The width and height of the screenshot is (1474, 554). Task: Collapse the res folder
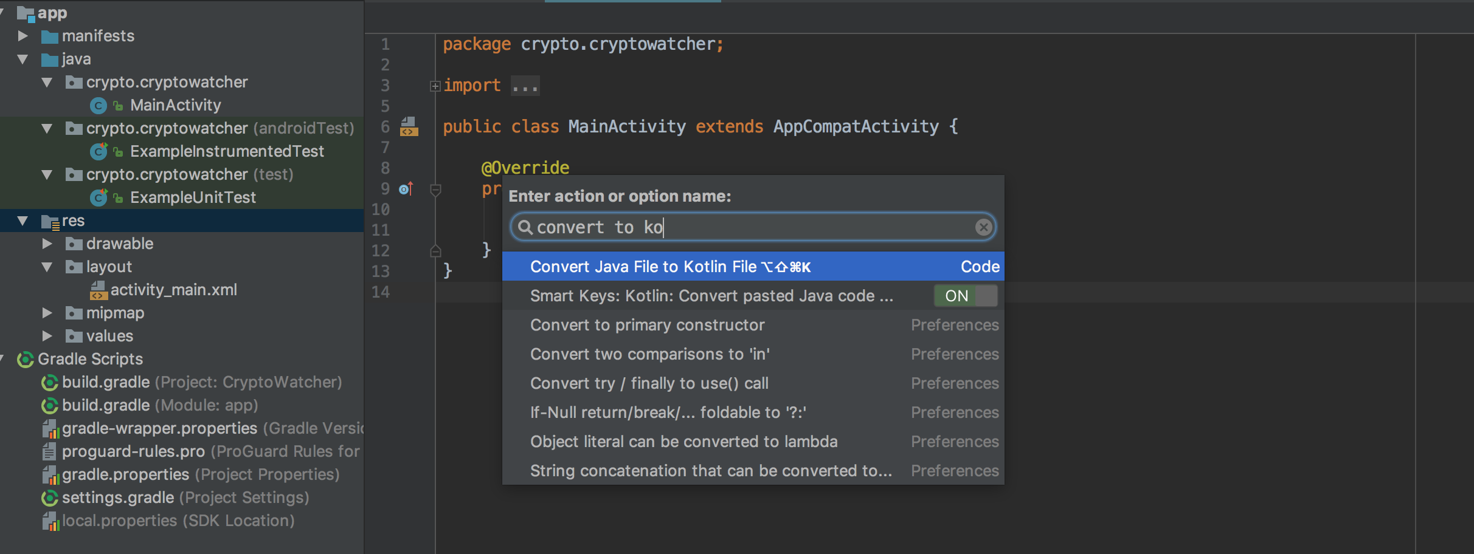click(22, 221)
